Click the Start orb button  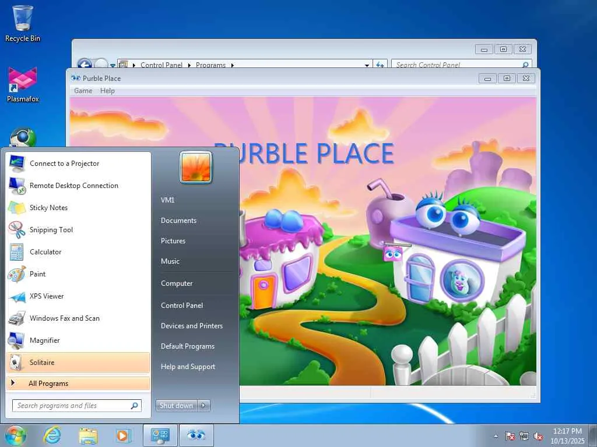pyautogui.click(x=16, y=435)
